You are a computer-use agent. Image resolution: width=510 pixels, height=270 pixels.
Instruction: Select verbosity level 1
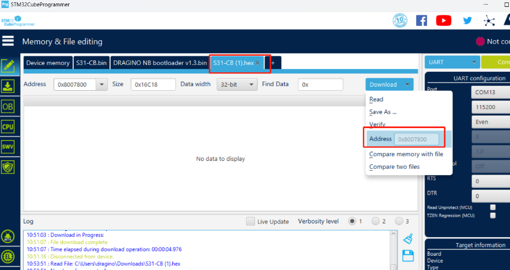pyautogui.click(x=352, y=221)
